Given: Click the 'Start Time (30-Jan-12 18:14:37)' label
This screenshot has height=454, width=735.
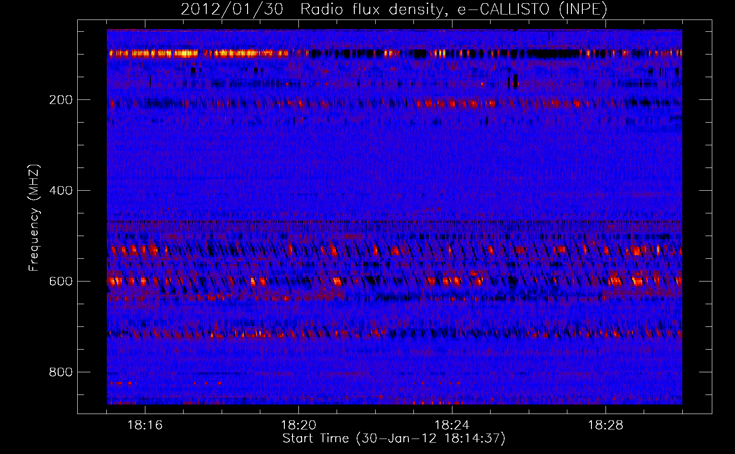Looking at the screenshot, I should pyautogui.click(x=394, y=439).
